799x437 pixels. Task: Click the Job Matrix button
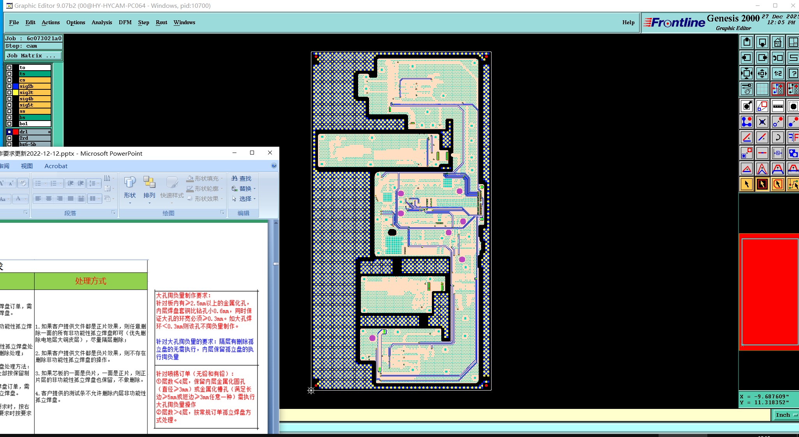[x=33, y=56]
